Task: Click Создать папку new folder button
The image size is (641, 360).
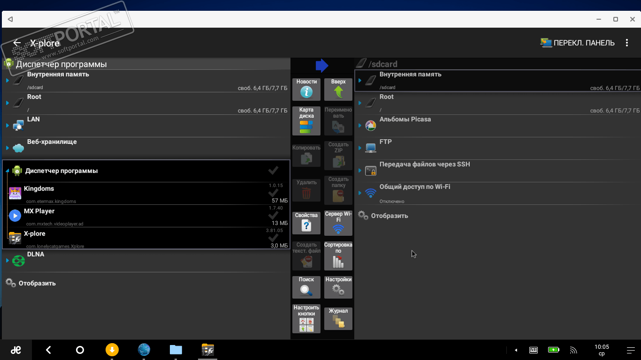Action: [x=338, y=190]
